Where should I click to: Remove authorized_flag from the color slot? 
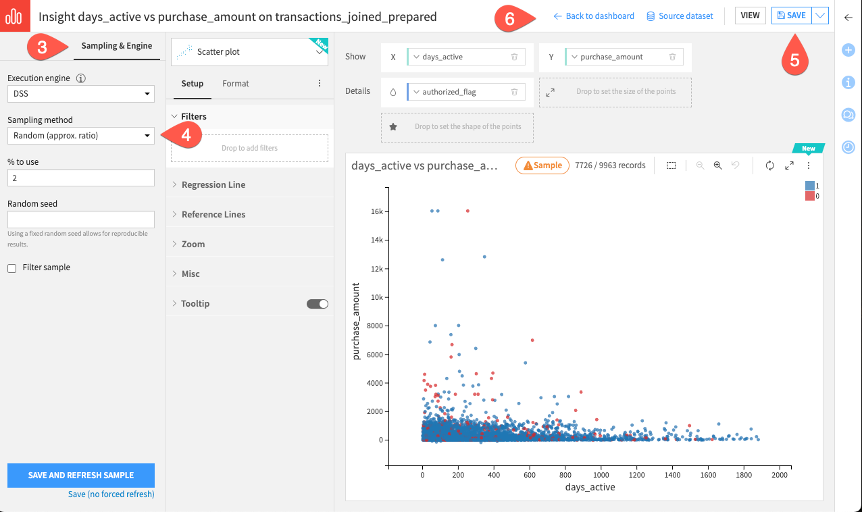[x=514, y=92]
